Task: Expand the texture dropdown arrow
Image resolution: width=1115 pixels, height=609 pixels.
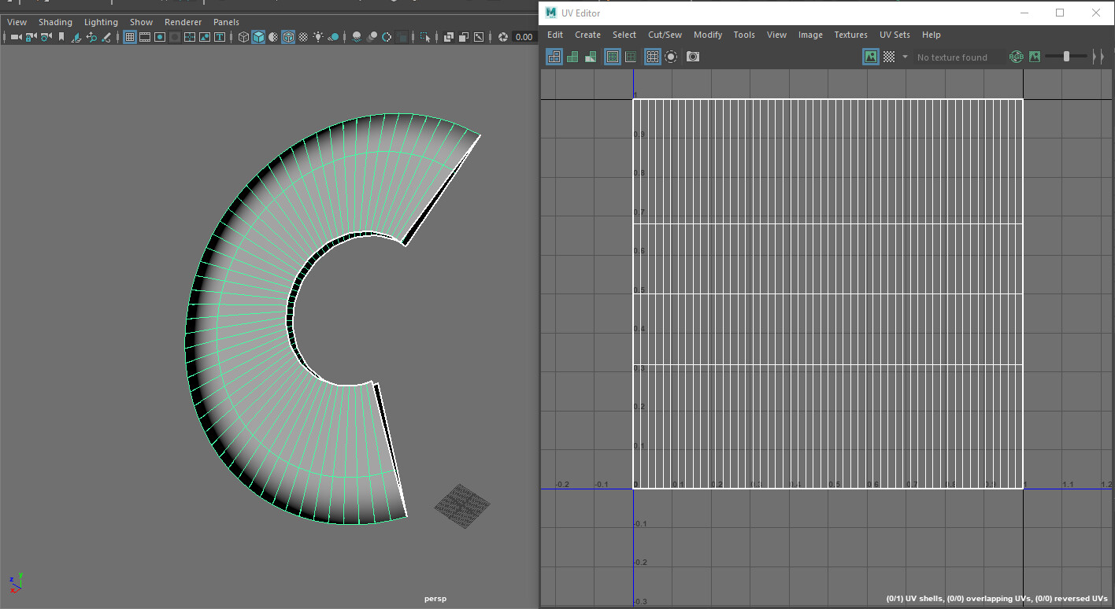Action: point(905,57)
